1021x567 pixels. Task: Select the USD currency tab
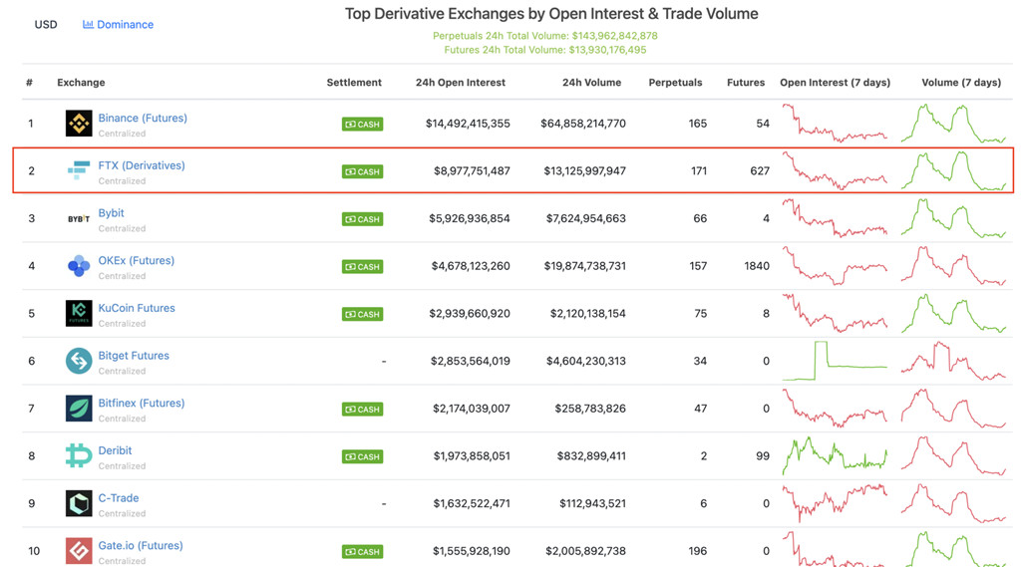point(46,24)
